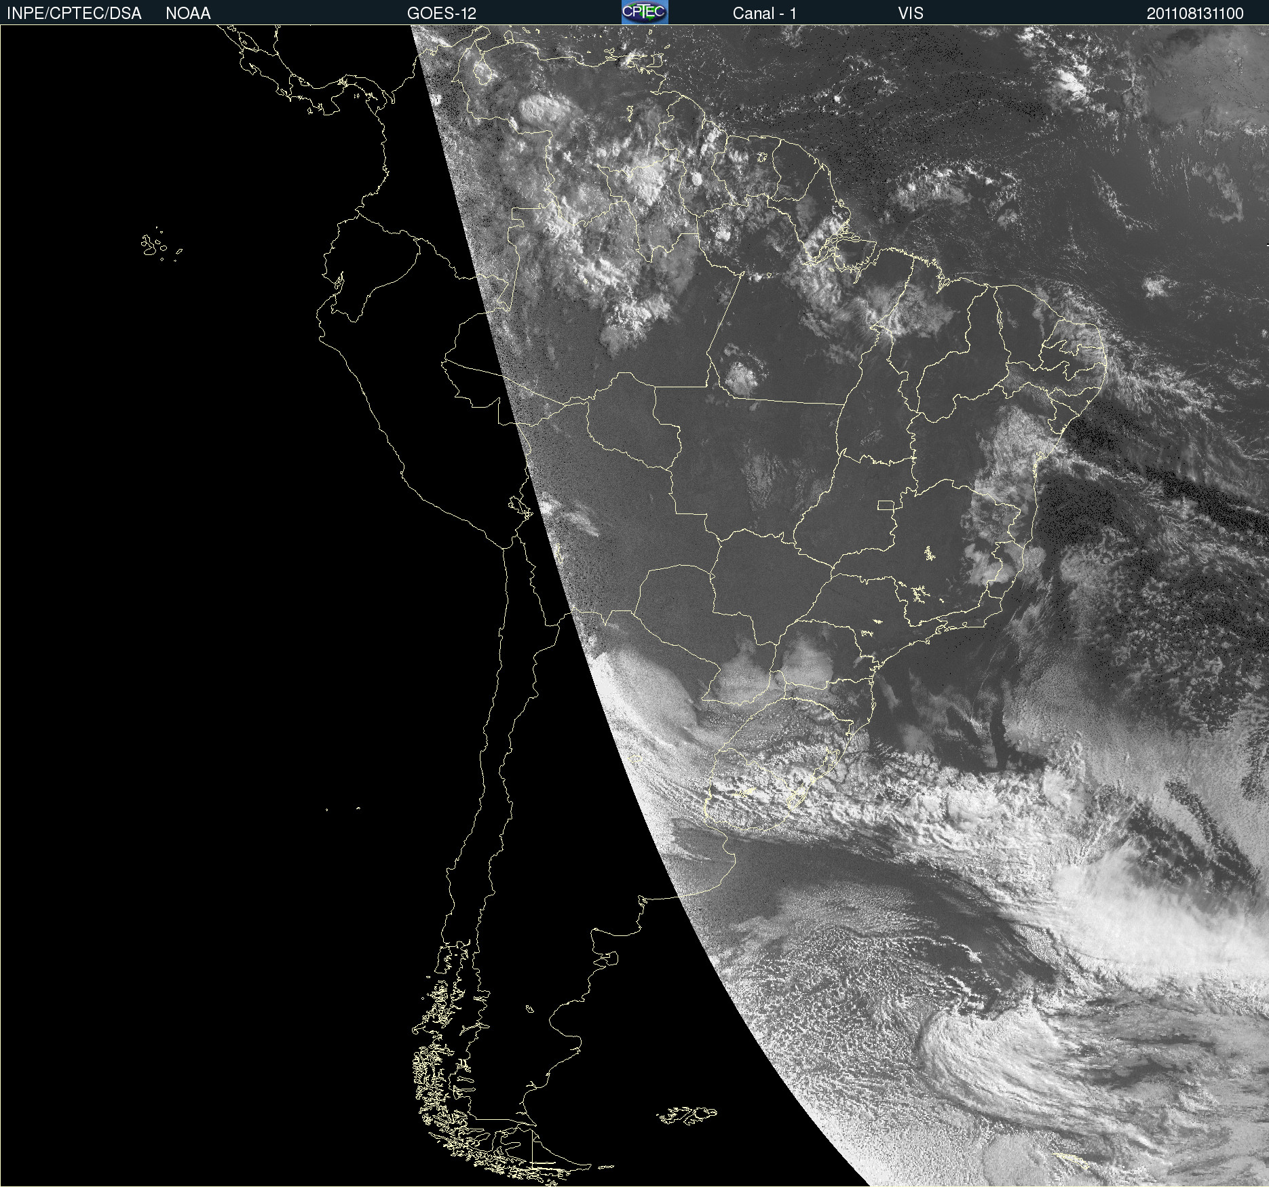Click the NOAA label in the header
Screen dimensions: 1269x1187
[x=188, y=14]
